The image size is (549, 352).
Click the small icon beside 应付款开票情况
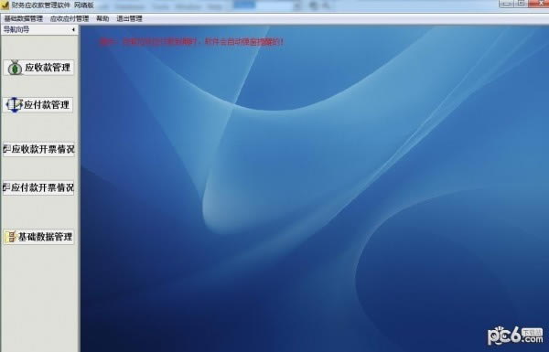tap(6, 188)
